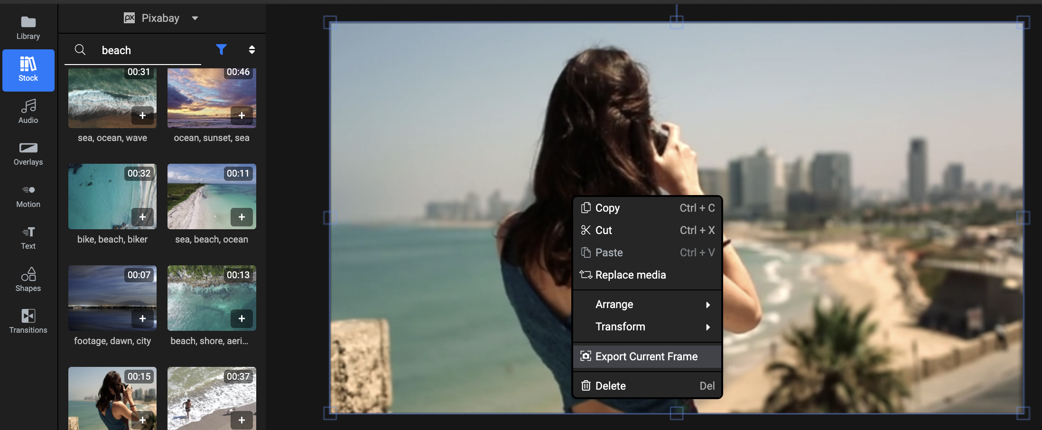Open the Motion panel
1042x430 pixels.
tap(28, 196)
